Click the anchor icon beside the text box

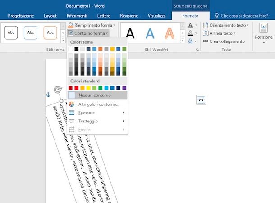[x=48, y=95]
